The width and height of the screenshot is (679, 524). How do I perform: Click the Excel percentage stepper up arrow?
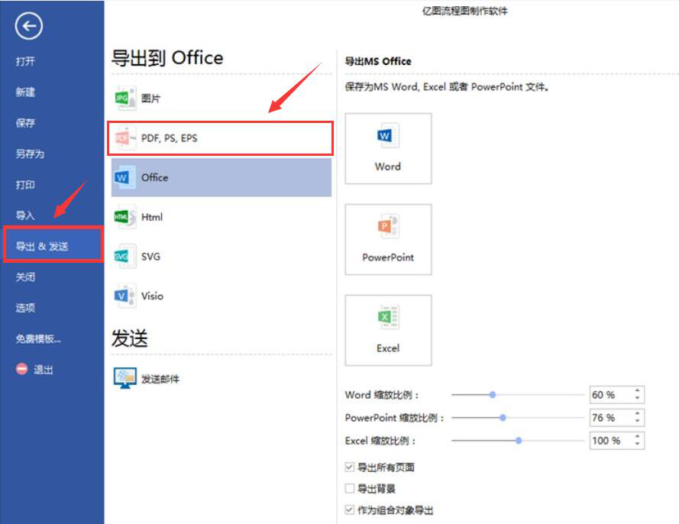638,437
